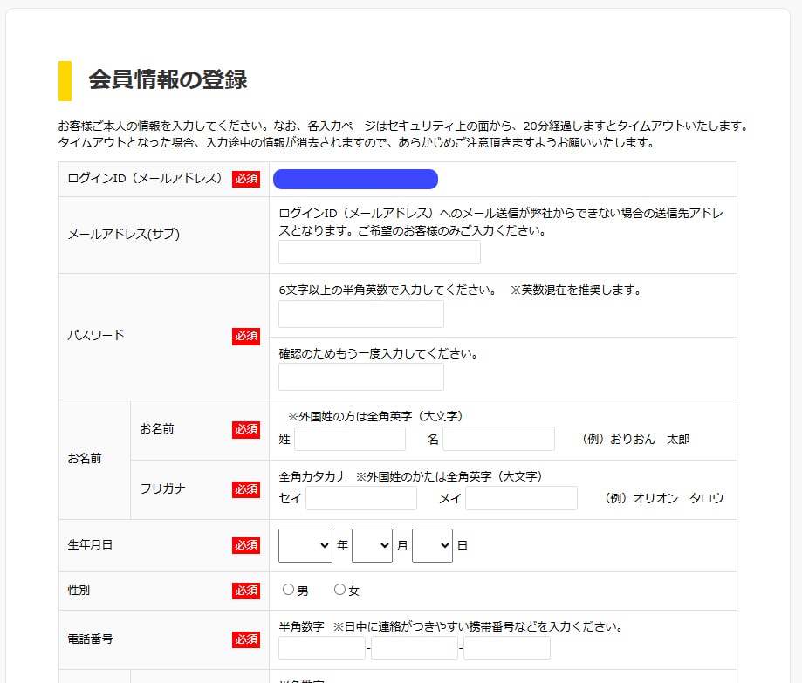Click the password confirmation input field

coord(360,377)
